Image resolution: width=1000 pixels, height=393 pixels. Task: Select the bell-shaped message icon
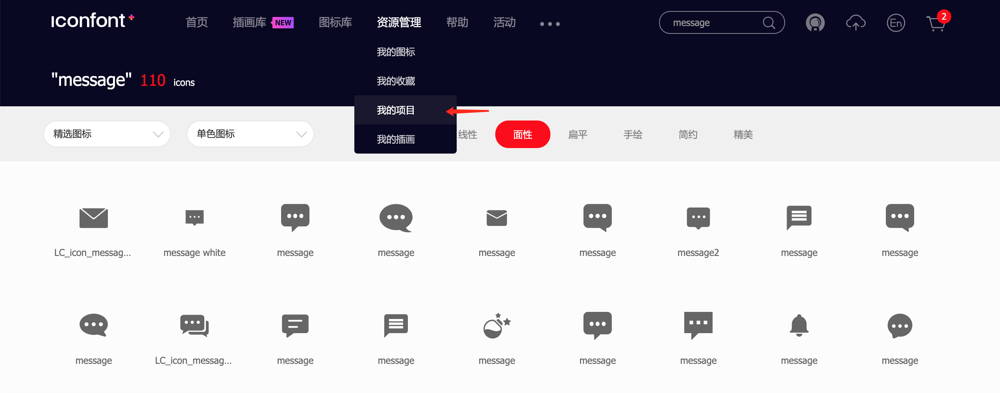point(799,325)
